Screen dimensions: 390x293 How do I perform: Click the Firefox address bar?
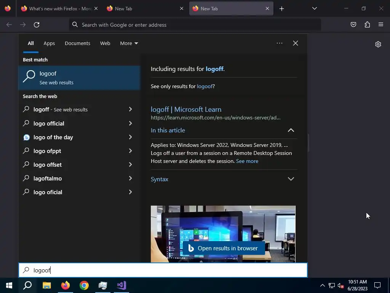[x=195, y=25]
